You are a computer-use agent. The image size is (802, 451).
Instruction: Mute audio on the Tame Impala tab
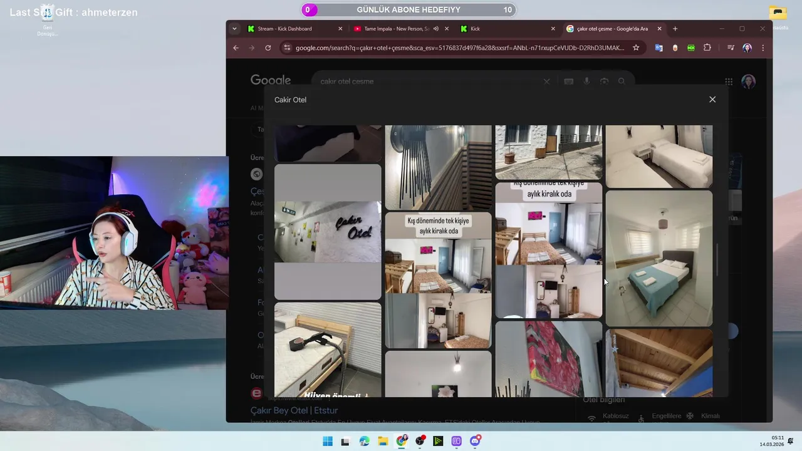[435, 29]
